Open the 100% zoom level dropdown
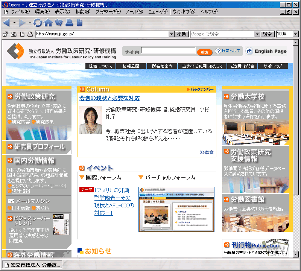The image size is (301, 271). [x=296, y=34]
